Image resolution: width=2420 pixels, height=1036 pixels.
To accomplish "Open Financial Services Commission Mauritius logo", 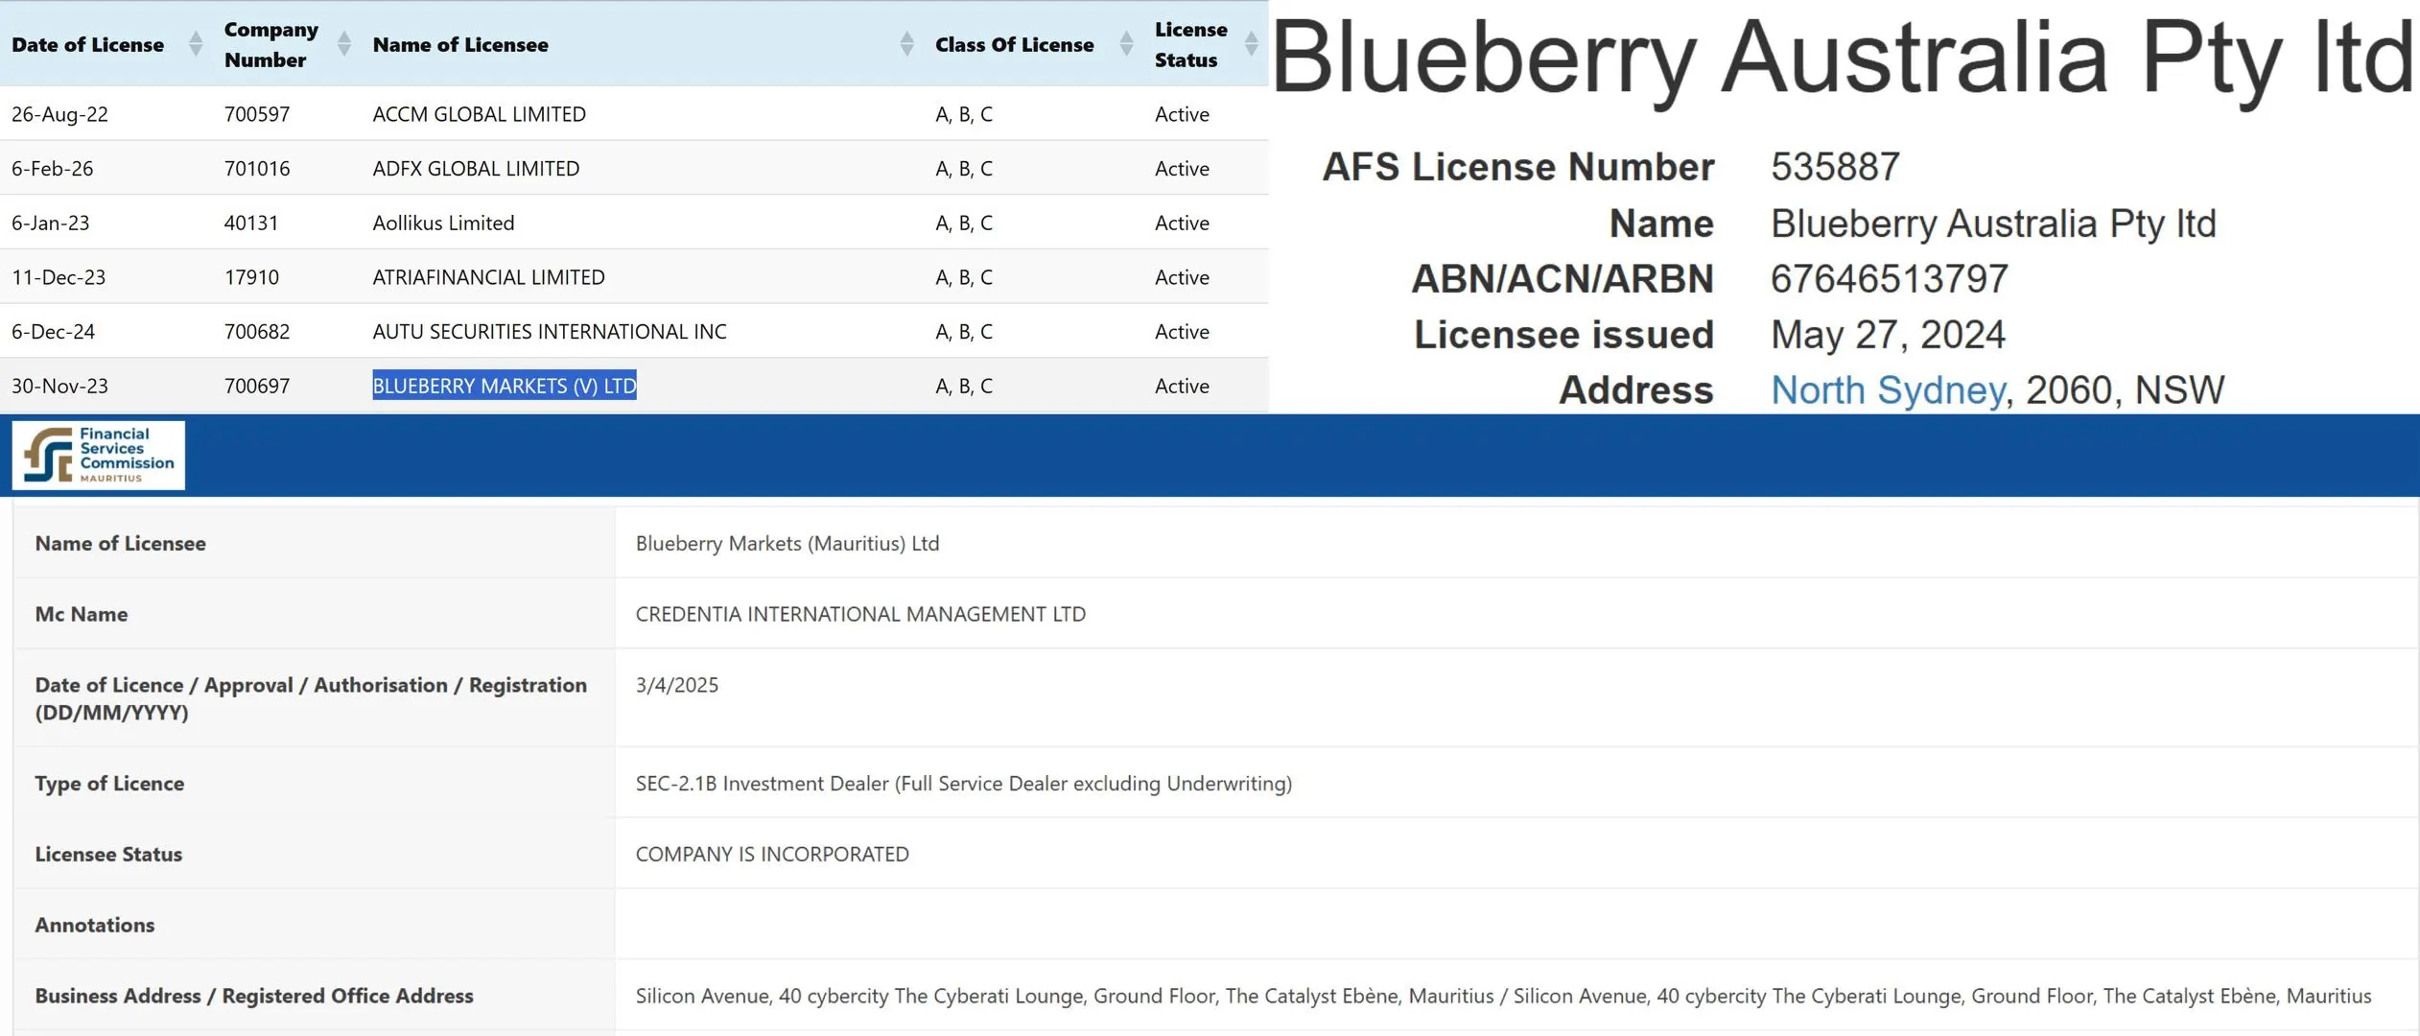I will coord(99,456).
